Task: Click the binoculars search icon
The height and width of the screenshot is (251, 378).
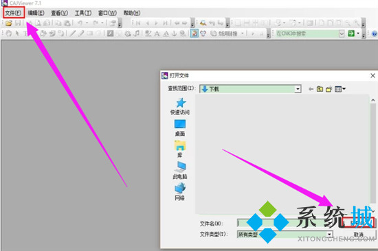Action: [x=203, y=23]
